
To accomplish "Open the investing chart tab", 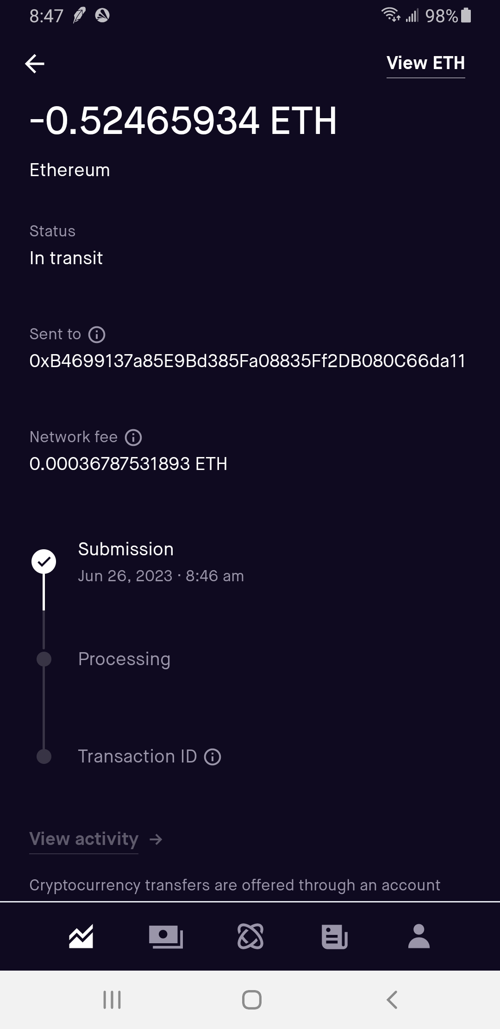I will pos(81,936).
